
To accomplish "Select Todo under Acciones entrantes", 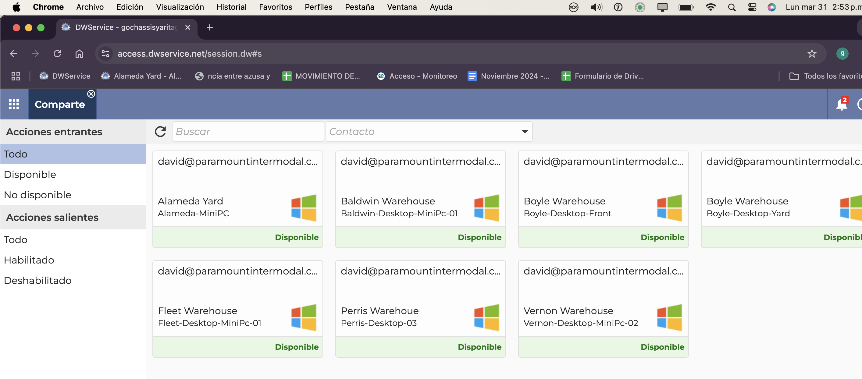I will 73,154.
